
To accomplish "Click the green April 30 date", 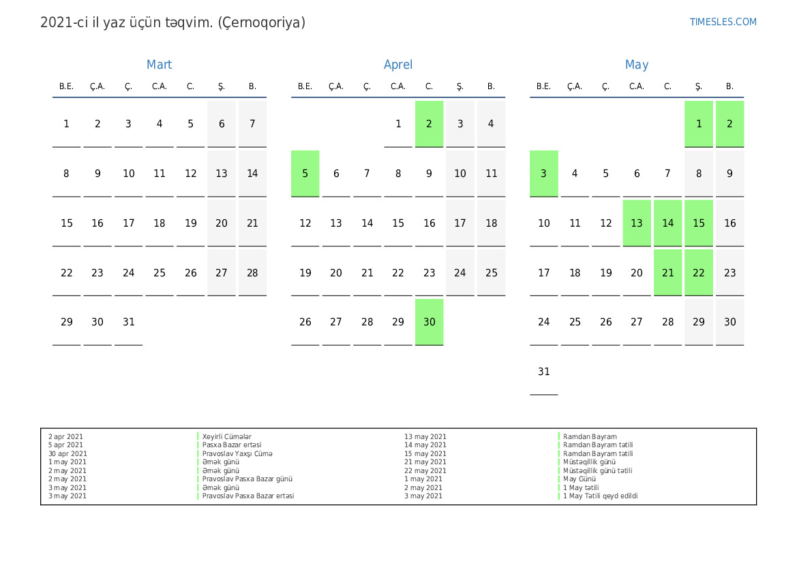I will (x=429, y=322).
